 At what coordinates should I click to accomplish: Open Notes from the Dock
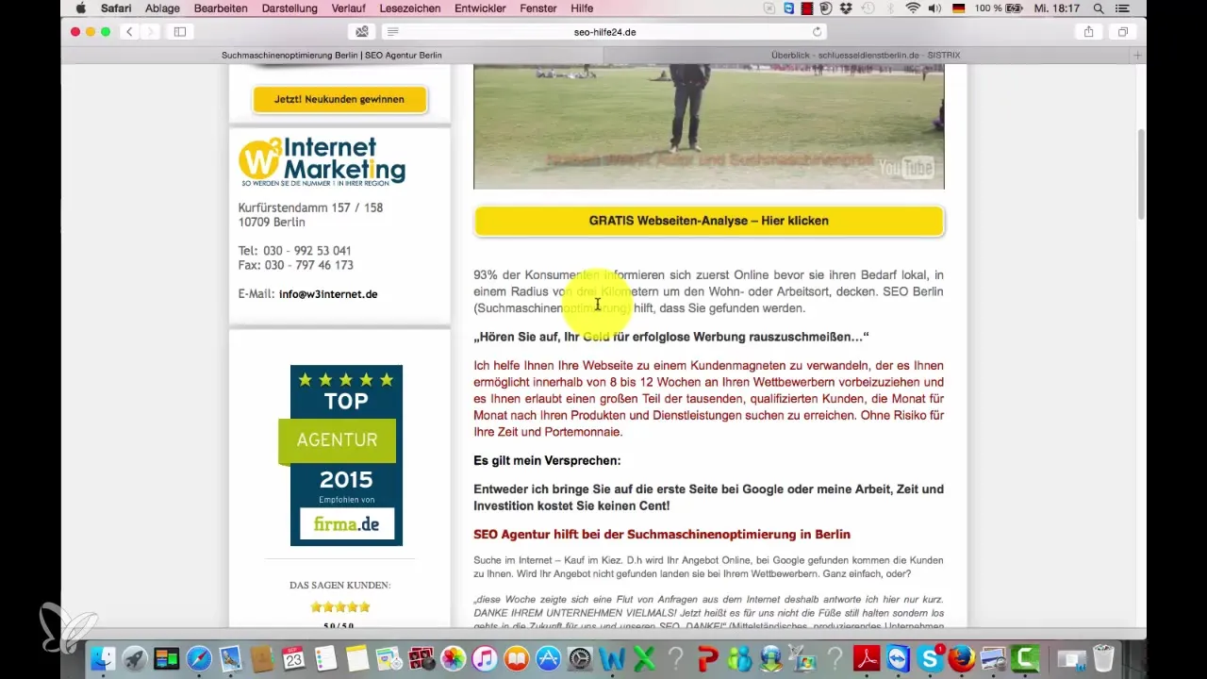357,658
